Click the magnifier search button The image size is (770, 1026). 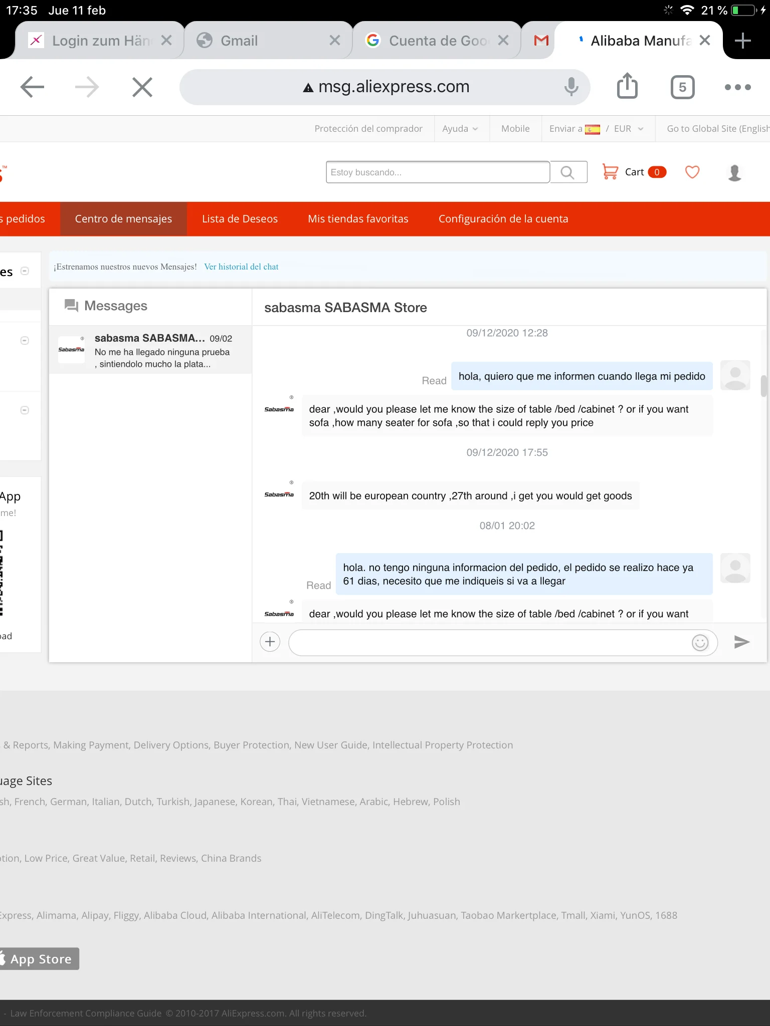point(568,172)
